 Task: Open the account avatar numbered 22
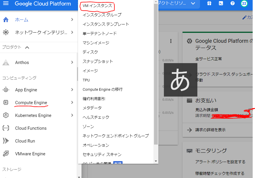(x=244, y=3)
